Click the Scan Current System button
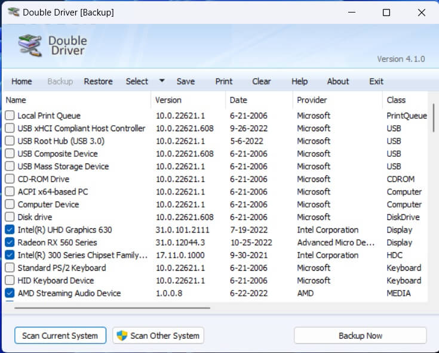The width and height of the screenshot is (439, 353). [x=60, y=335]
